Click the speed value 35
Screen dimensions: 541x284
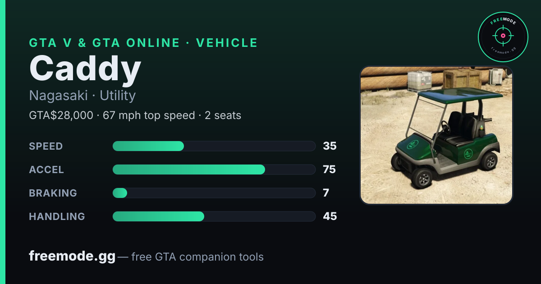click(330, 146)
